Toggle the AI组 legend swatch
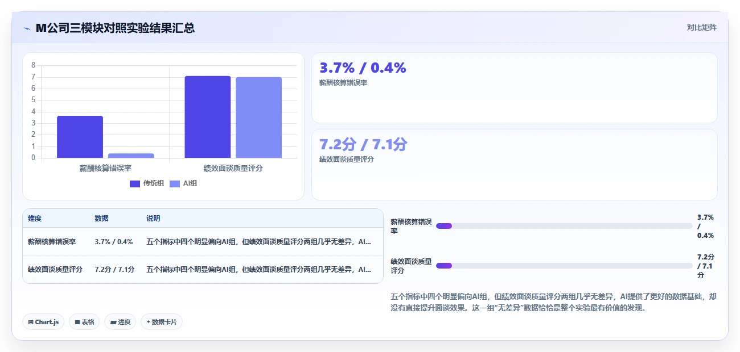This screenshot has width=740, height=352. click(x=175, y=183)
